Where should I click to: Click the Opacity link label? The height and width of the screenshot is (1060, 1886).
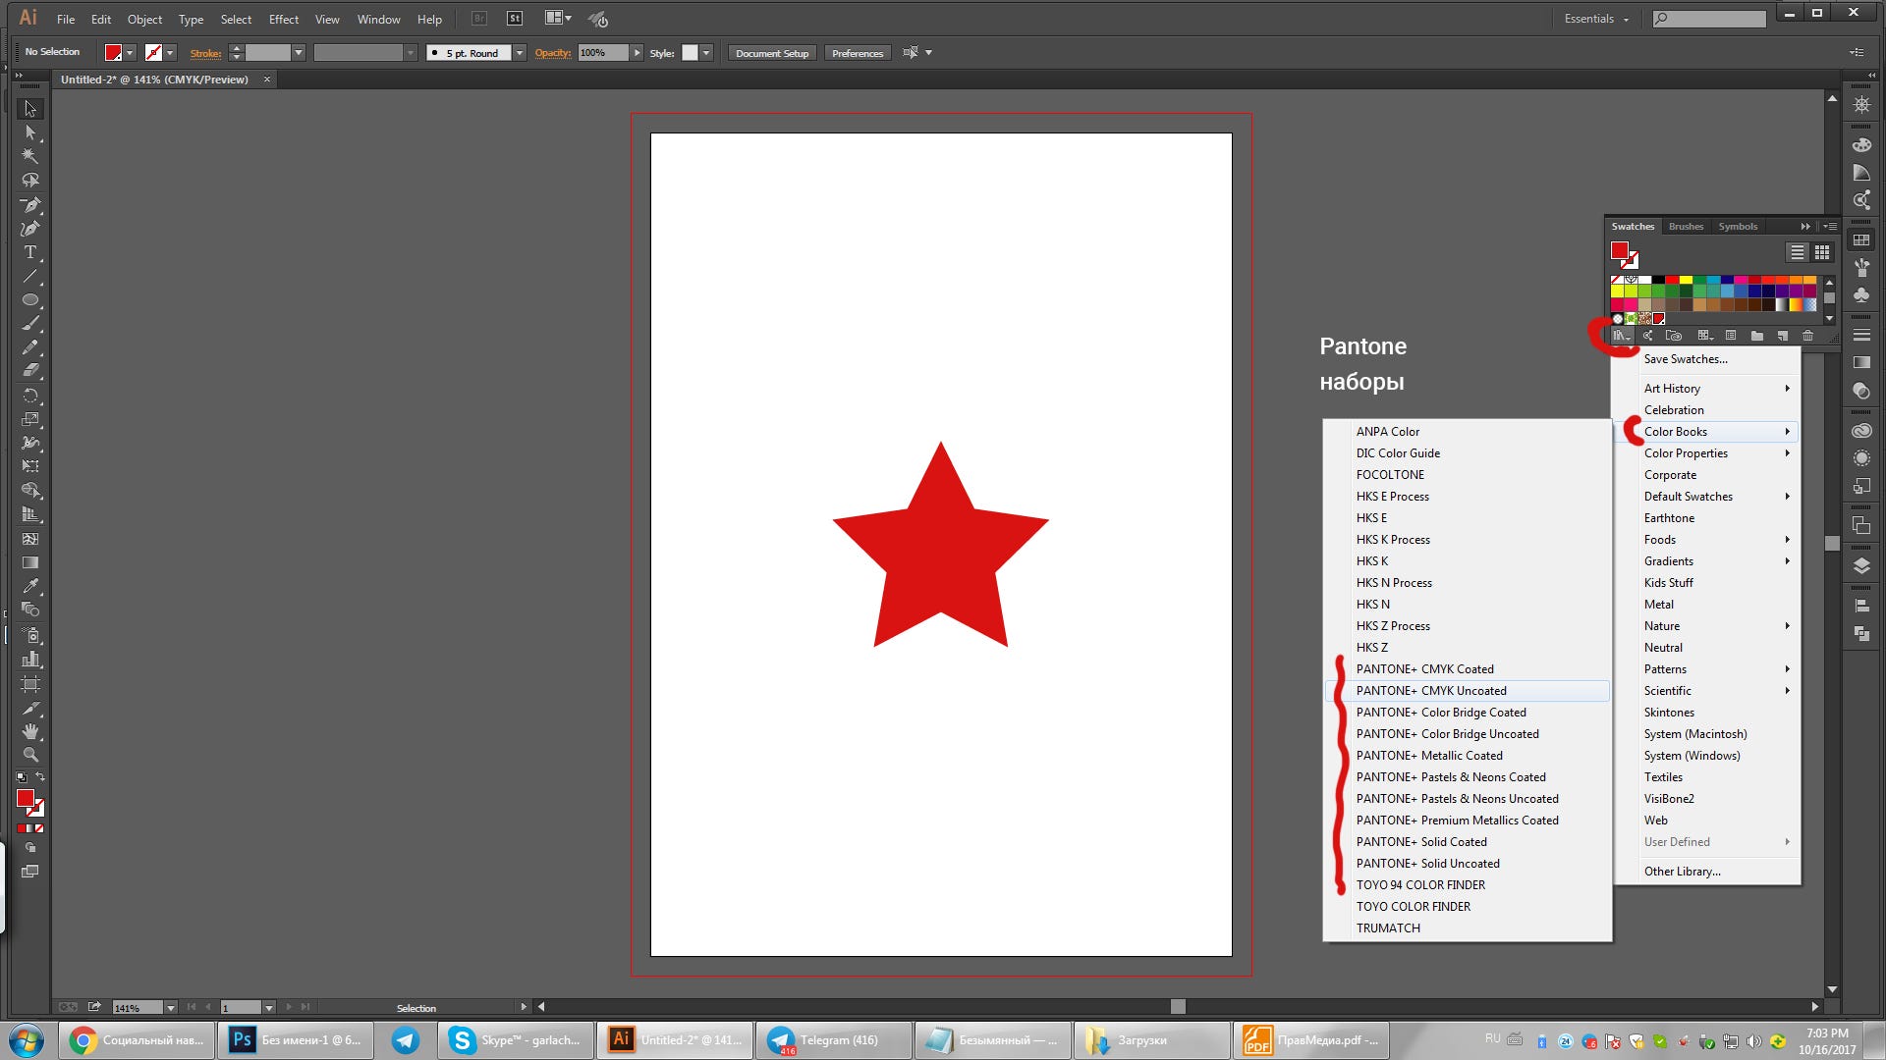point(553,53)
